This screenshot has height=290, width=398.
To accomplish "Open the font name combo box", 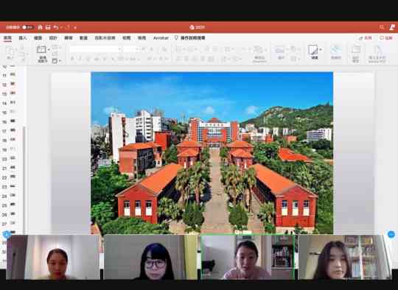I will 95,49.
